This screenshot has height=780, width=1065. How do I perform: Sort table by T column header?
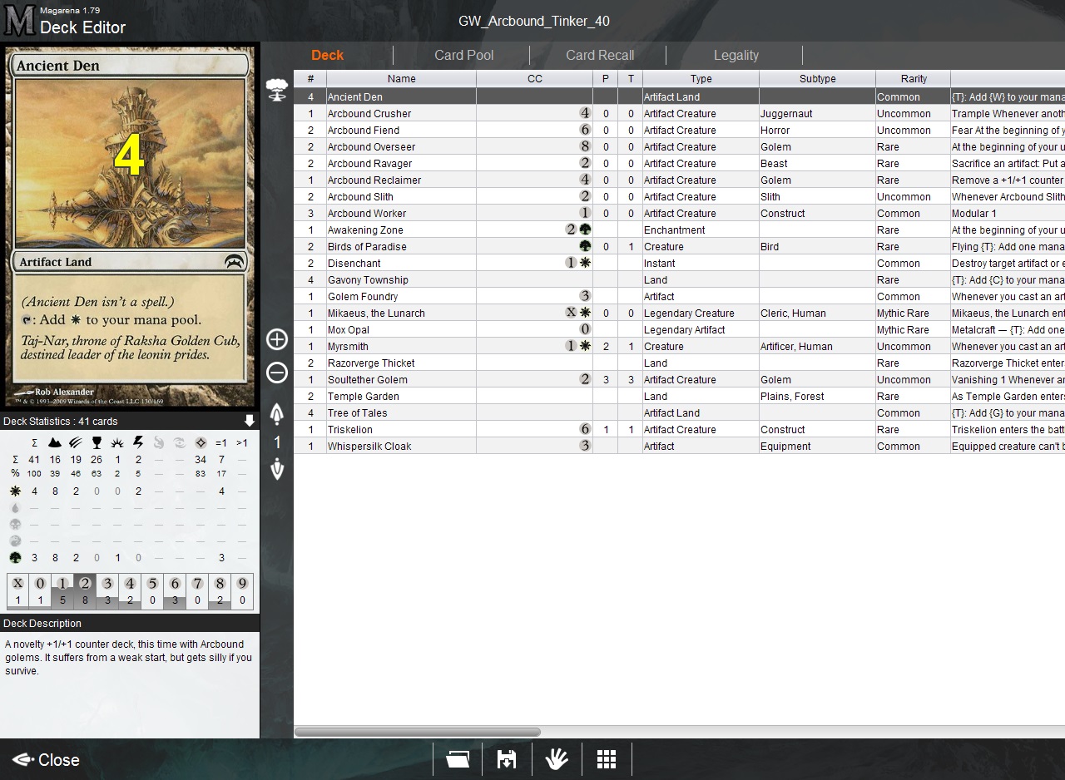click(630, 78)
